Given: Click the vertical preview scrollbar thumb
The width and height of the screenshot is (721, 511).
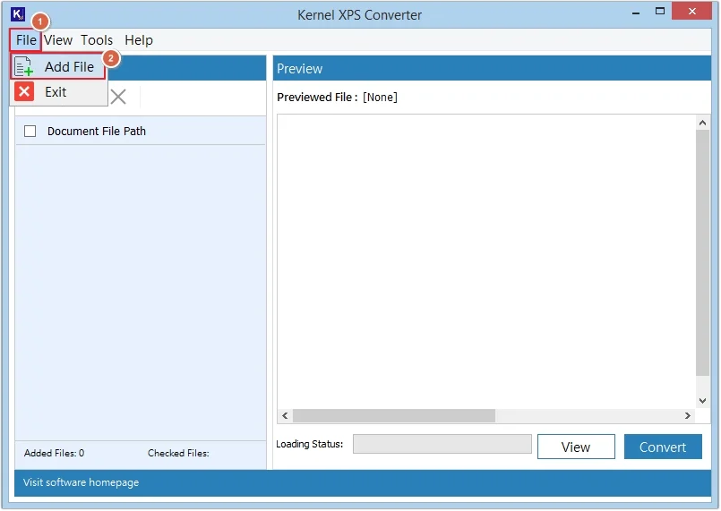Looking at the screenshot, I should click(702, 252).
